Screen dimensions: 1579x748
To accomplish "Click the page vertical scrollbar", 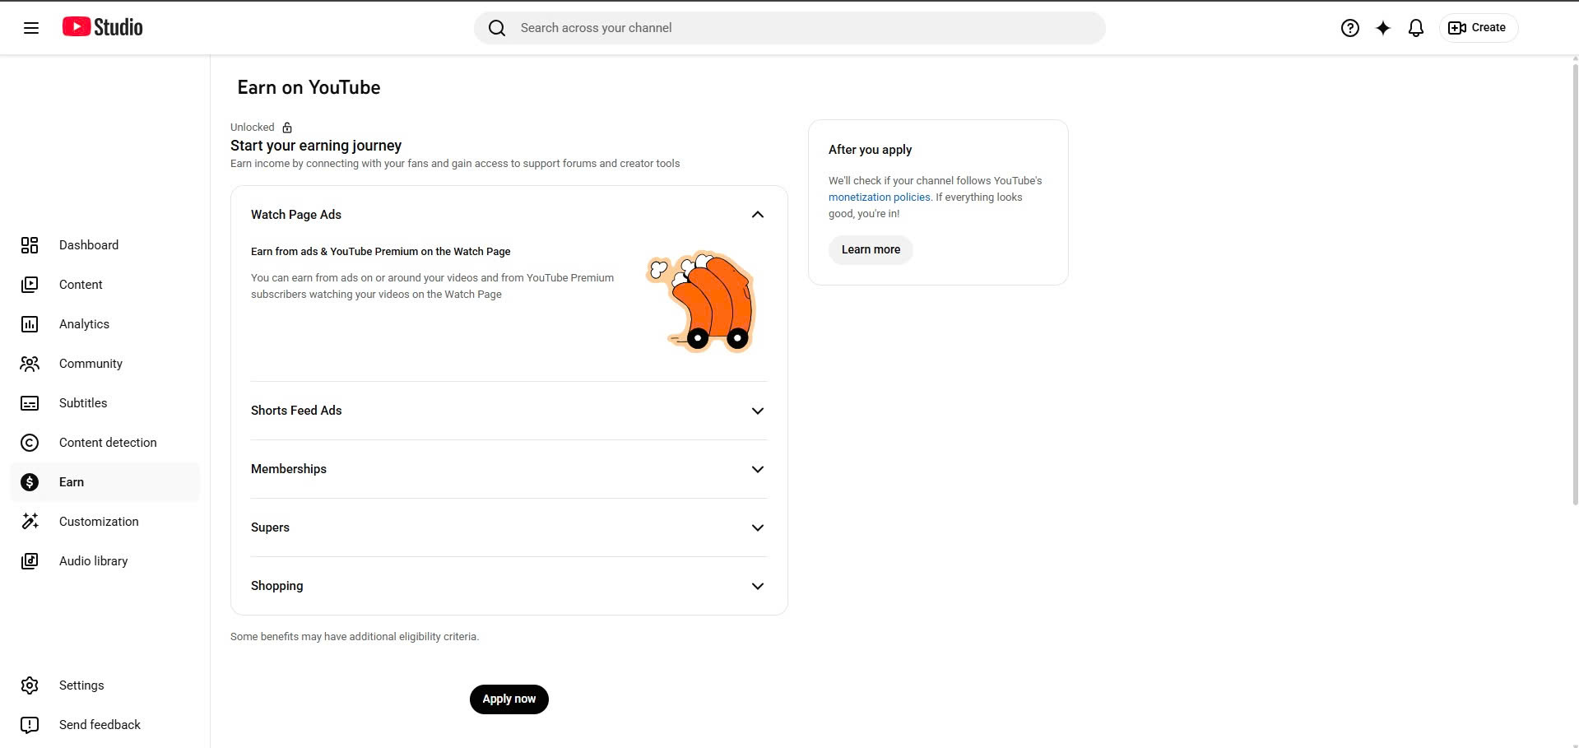I will pyautogui.click(x=1575, y=284).
